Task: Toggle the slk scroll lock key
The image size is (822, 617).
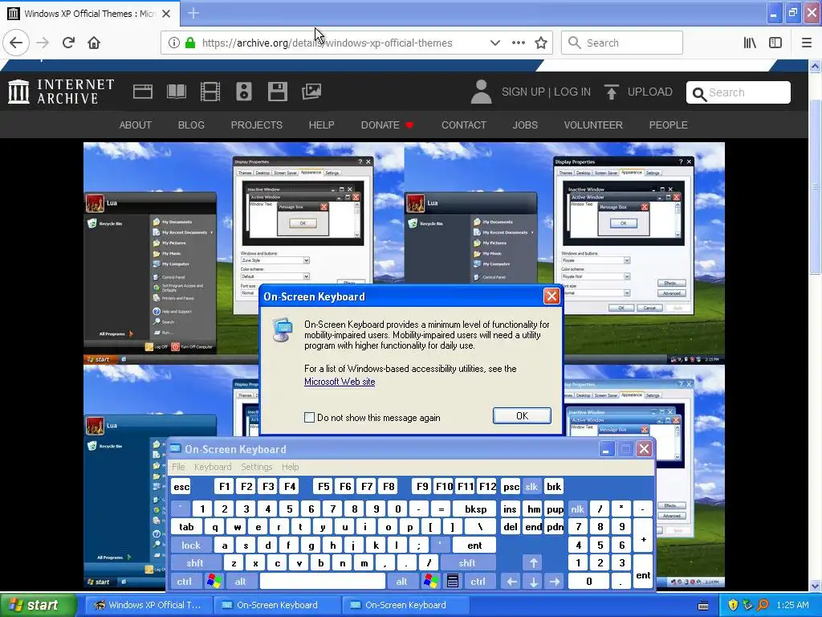Action: pos(531,486)
